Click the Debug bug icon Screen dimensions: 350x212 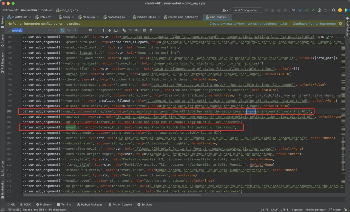click(x=273, y=10)
